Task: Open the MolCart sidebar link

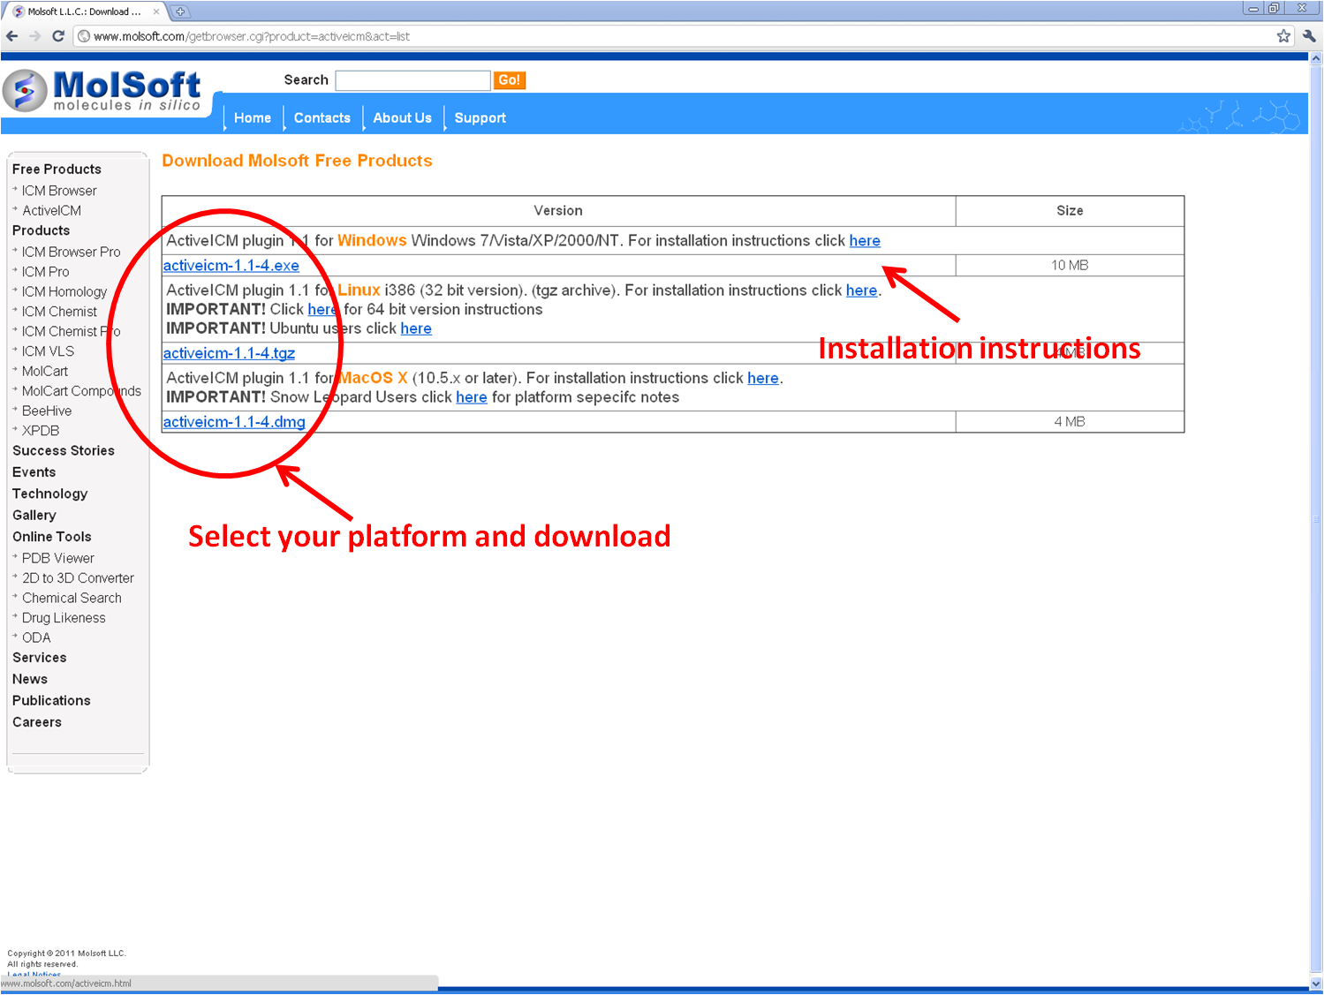Action: tap(45, 372)
